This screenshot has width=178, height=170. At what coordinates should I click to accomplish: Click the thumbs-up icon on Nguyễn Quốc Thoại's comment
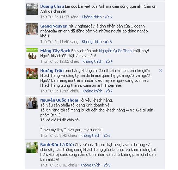click(x=106, y=135)
